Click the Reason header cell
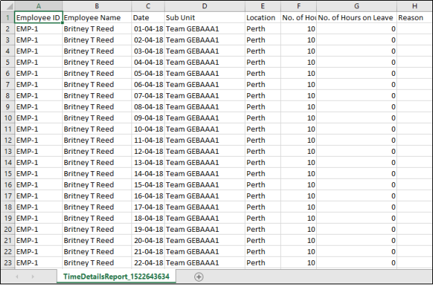Screen dimensions: 433x285 [x=414, y=18]
